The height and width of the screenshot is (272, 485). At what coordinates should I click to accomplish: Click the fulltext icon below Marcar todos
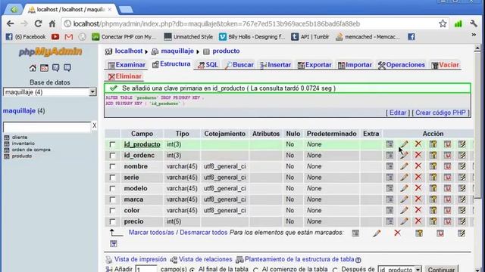[114, 244]
